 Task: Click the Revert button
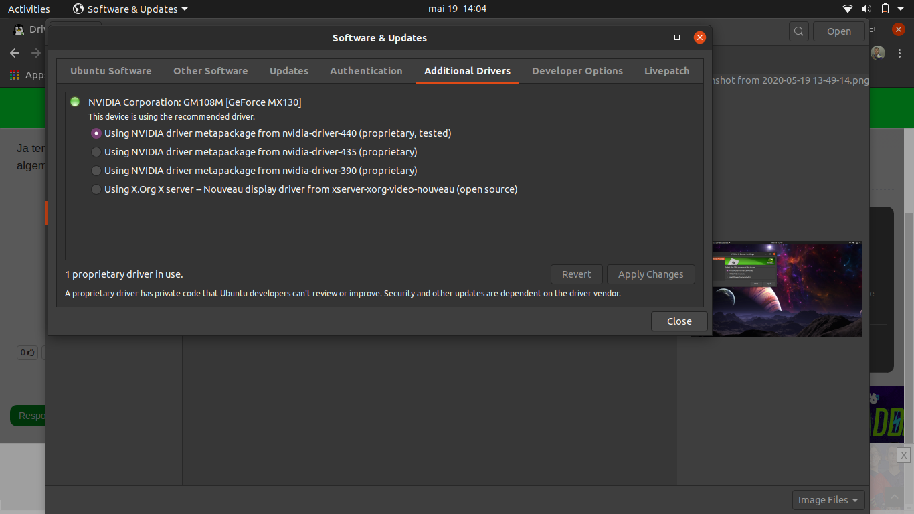click(x=577, y=274)
